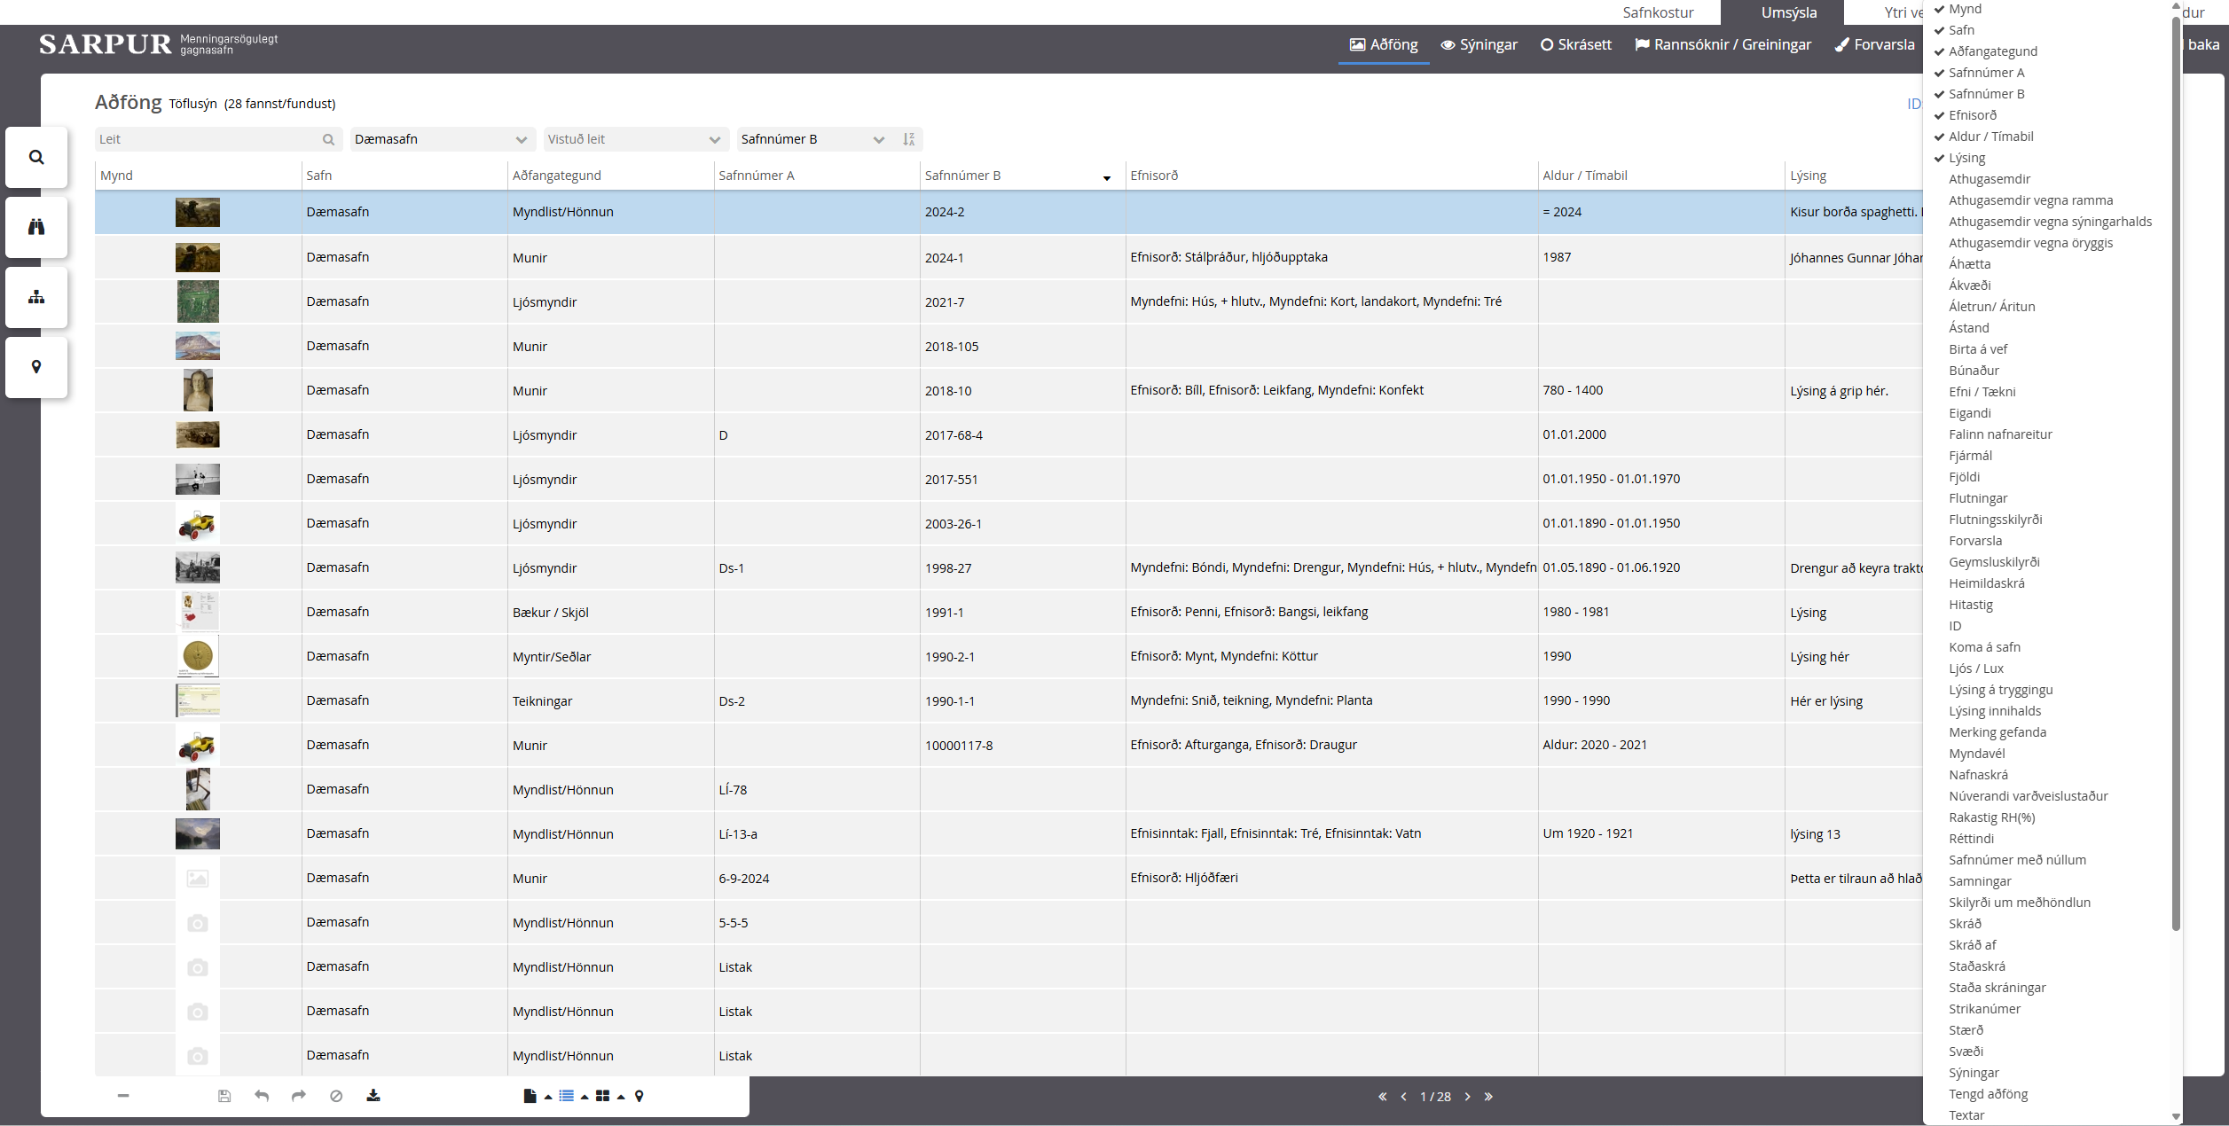Uncheck the Aldur / Tímabil column

click(1990, 137)
